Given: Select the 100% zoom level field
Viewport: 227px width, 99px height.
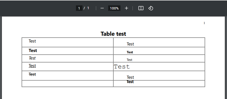Looking at the screenshot, I should coord(114,8).
